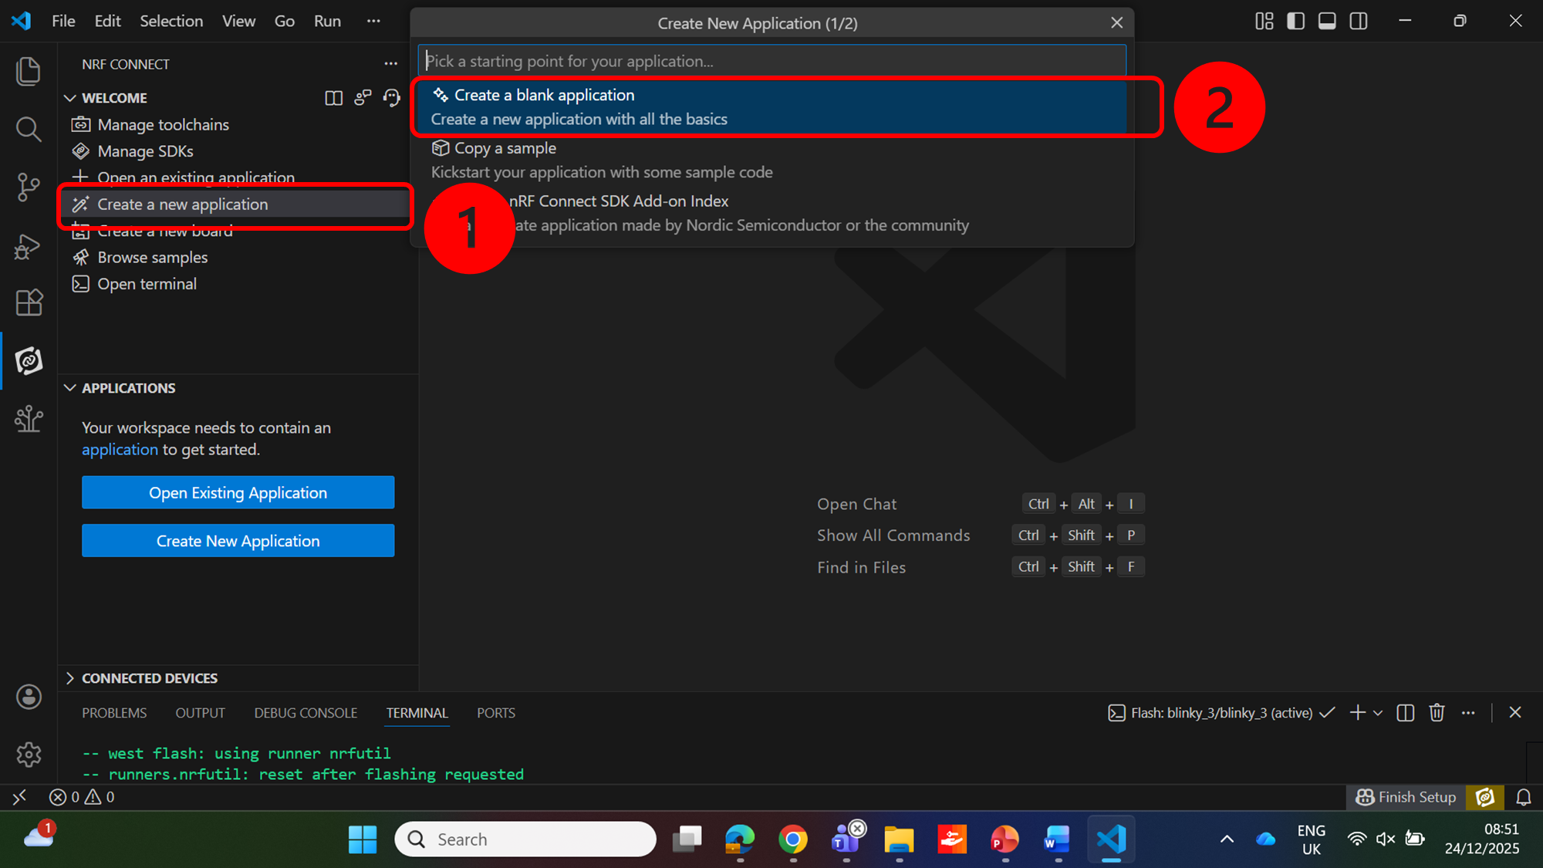Toggle the primary side bar layout
This screenshot has width=1543, height=868.
[x=1296, y=22]
